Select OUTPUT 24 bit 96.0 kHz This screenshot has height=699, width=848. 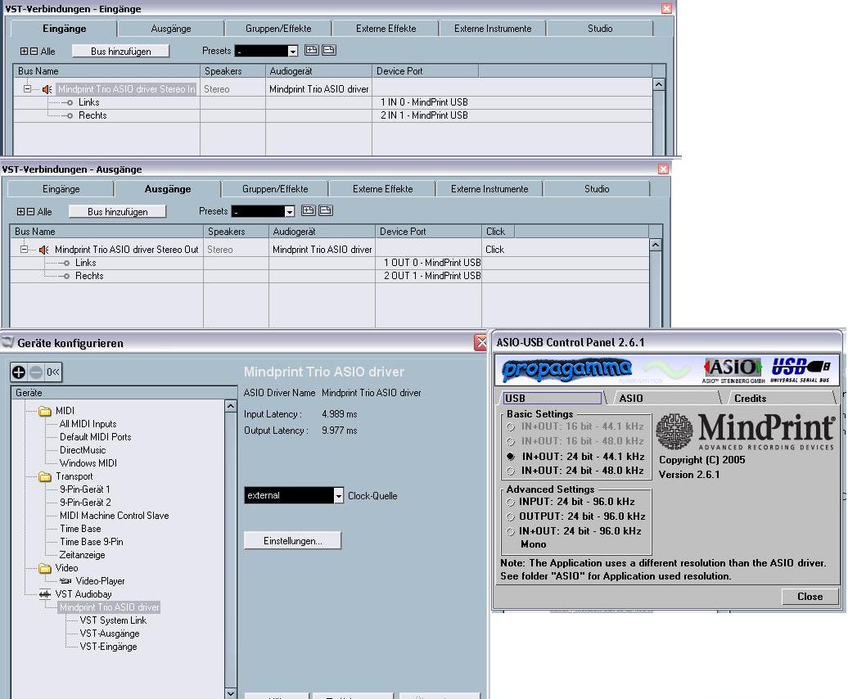click(510, 516)
